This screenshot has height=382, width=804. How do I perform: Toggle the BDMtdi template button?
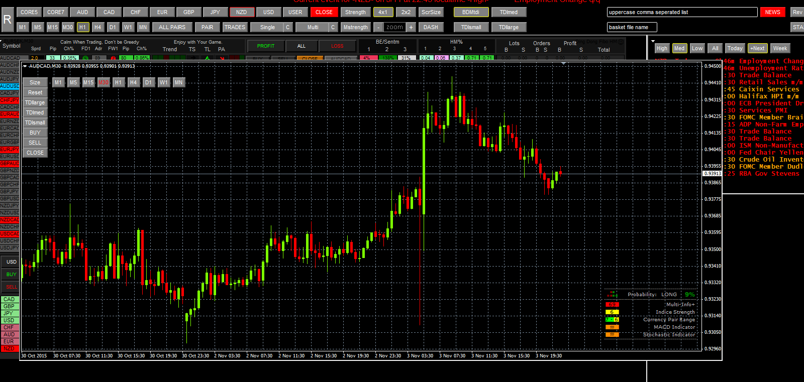(x=471, y=12)
